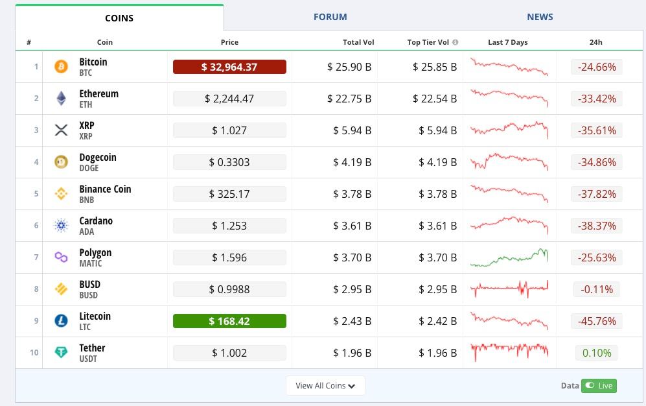Switch to the FORUM tab

[x=330, y=17]
